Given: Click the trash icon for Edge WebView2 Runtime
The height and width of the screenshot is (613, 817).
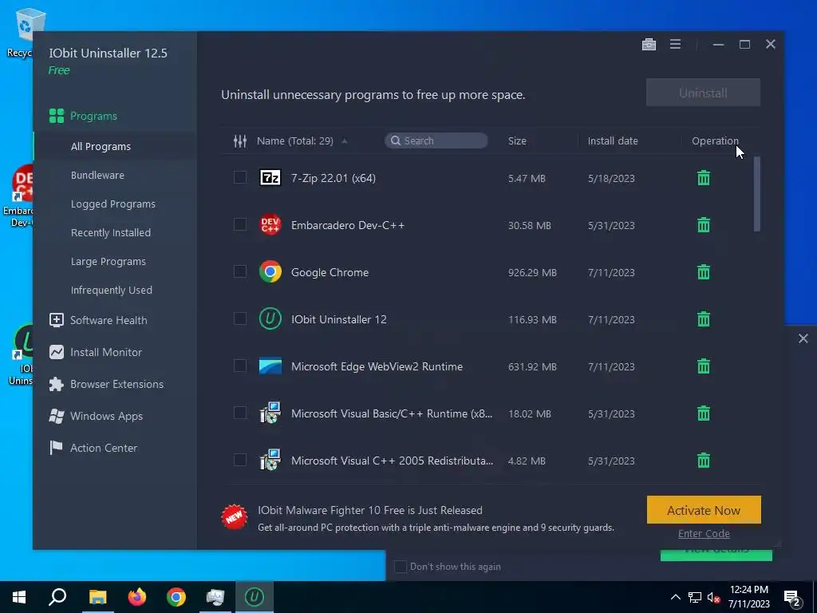Looking at the screenshot, I should (704, 366).
